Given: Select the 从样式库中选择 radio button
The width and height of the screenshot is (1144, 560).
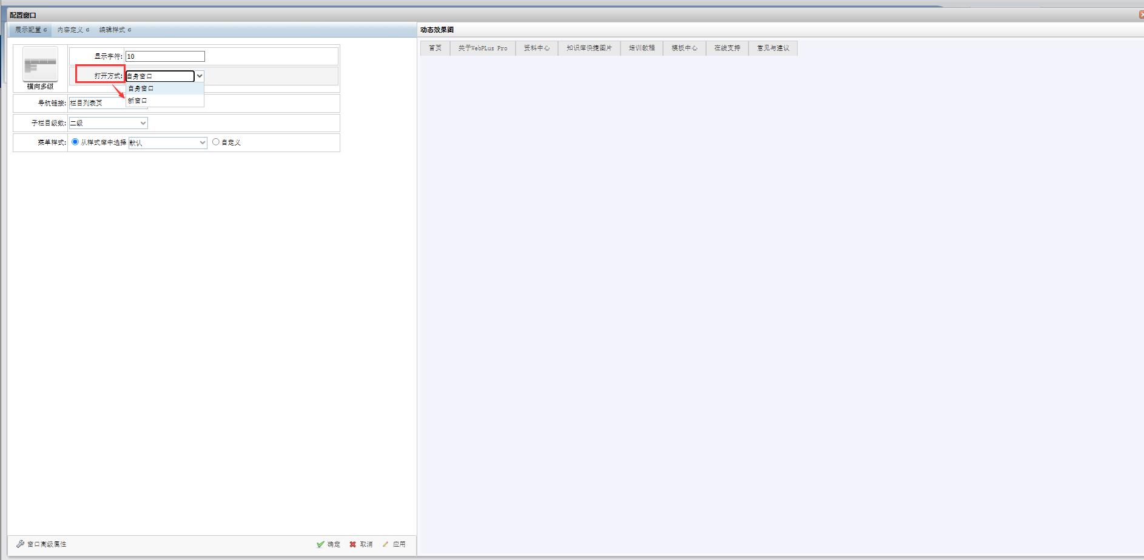Looking at the screenshot, I should pos(75,142).
